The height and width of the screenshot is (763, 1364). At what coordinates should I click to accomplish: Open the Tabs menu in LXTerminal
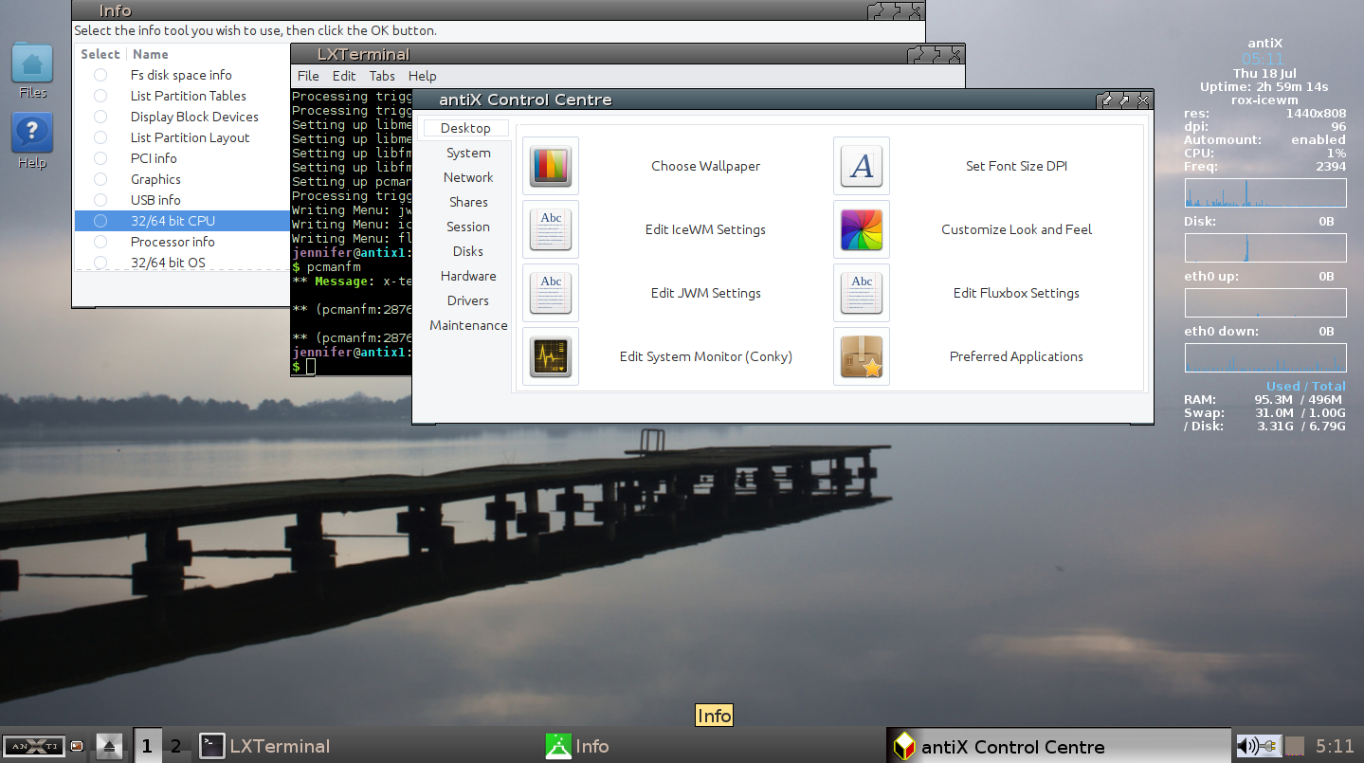[382, 76]
